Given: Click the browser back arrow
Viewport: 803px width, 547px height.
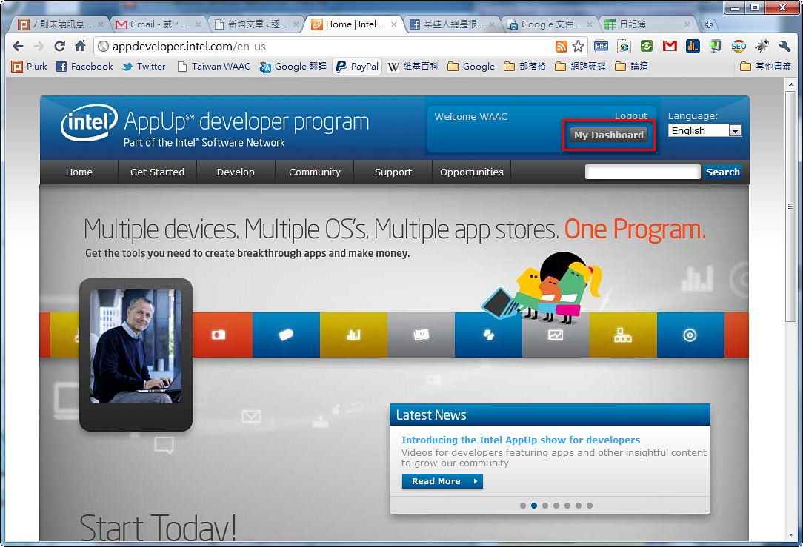Looking at the screenshot, I should (x=18, y=47).
